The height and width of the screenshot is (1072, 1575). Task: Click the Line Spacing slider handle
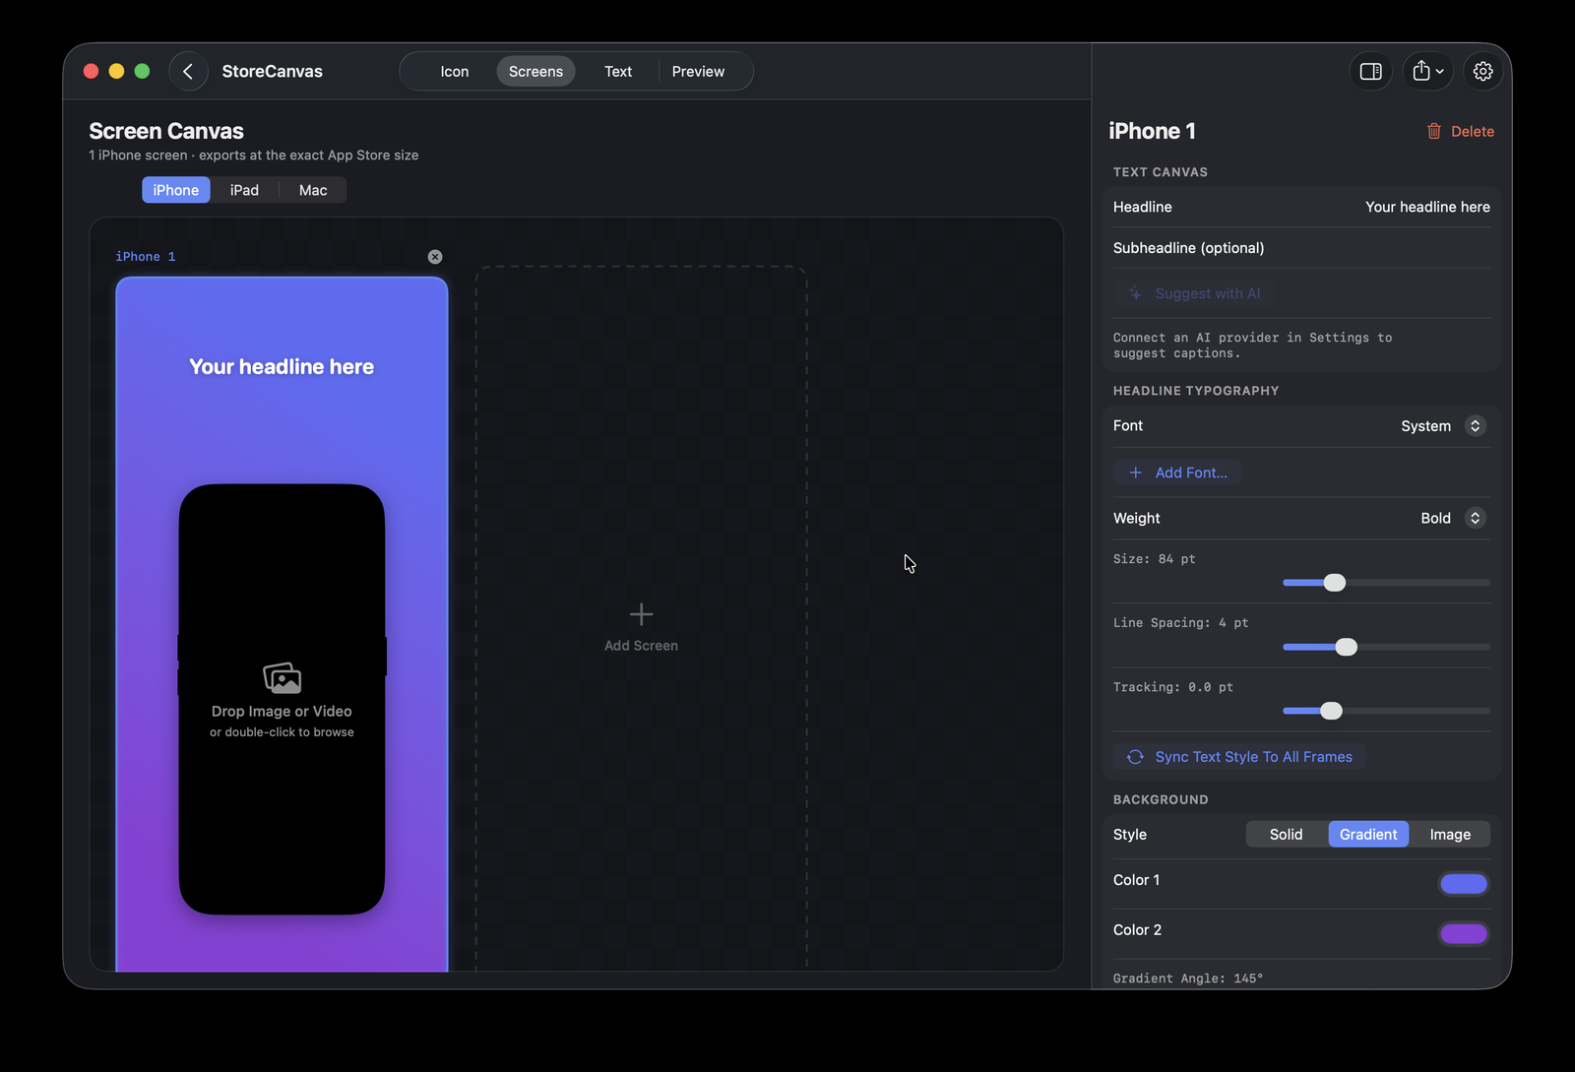click(x=1347, y=647)
